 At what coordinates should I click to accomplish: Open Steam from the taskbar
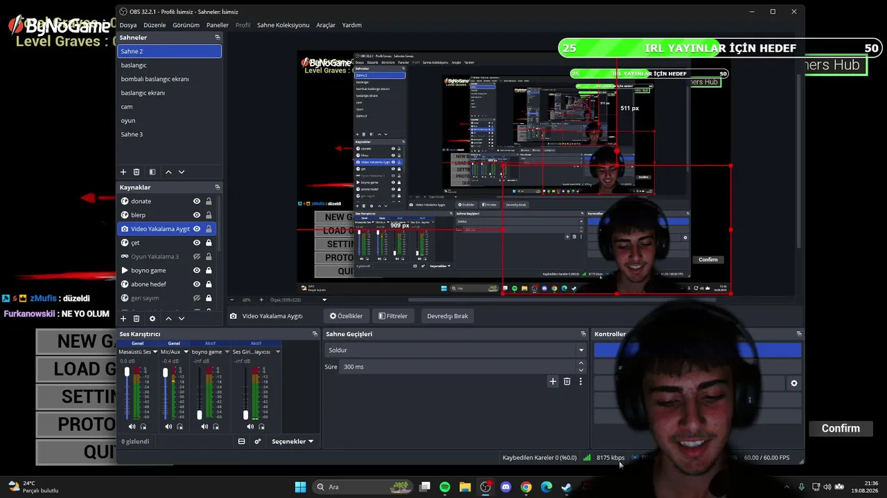click(x=566, y=487)
